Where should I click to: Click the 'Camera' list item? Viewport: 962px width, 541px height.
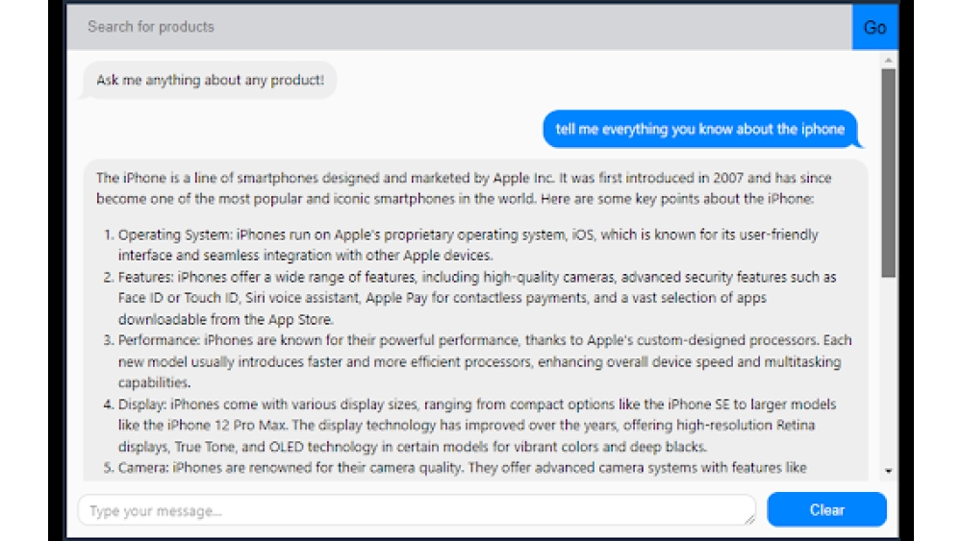coord(462,468)
